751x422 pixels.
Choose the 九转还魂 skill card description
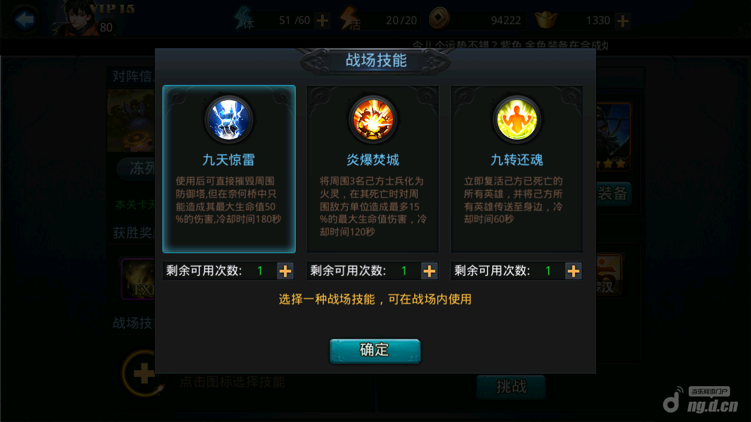[513, 200]
